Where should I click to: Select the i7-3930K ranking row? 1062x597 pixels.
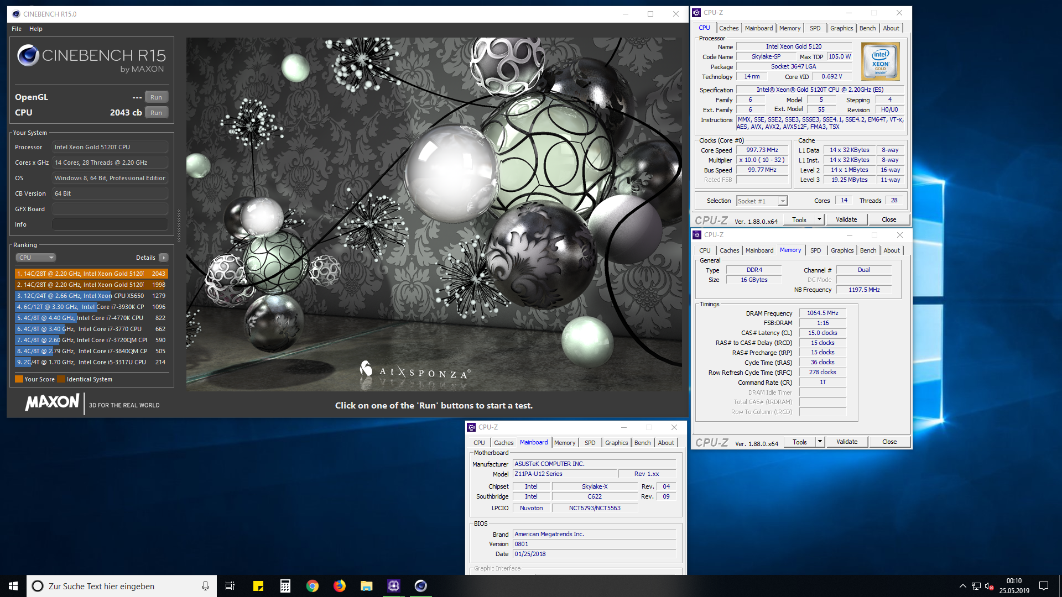tap(91, 307)
